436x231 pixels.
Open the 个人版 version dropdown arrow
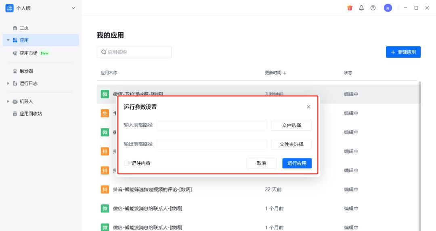(73, 8)
